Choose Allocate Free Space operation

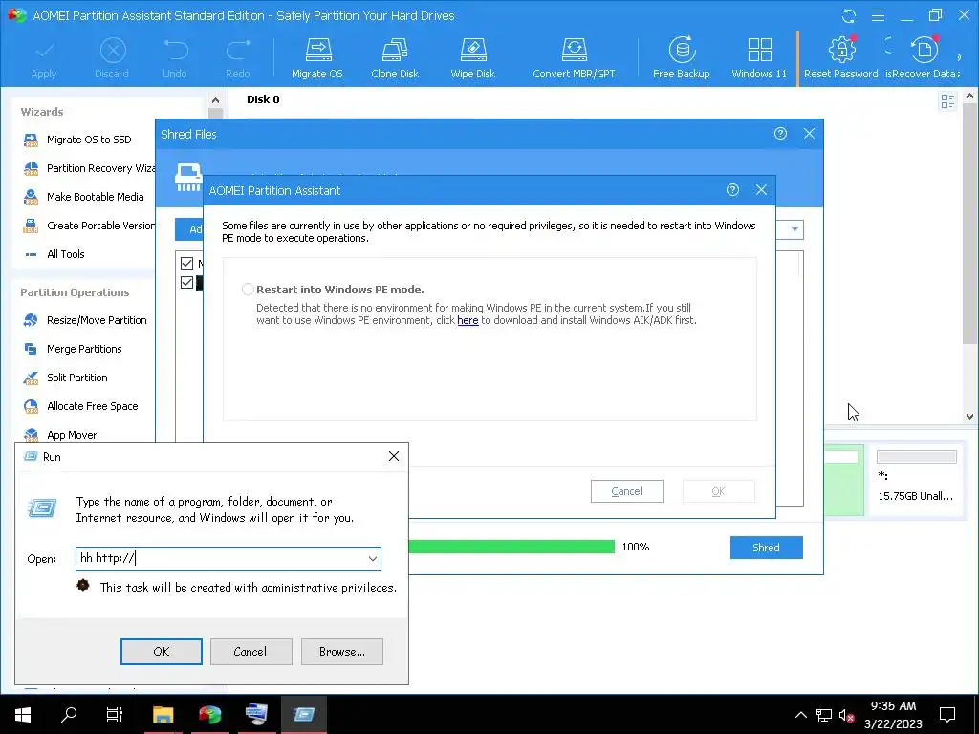[x=80, y=406]
